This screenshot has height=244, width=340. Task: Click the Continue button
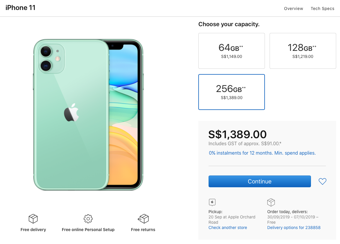point(260,181)
